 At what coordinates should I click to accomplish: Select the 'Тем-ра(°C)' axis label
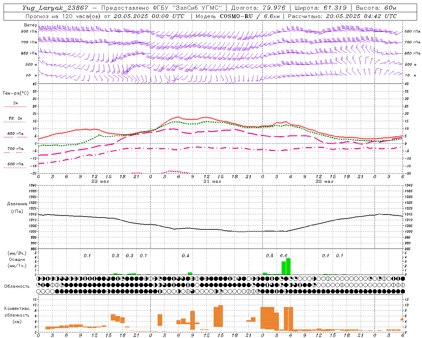[x=15, y=93]
